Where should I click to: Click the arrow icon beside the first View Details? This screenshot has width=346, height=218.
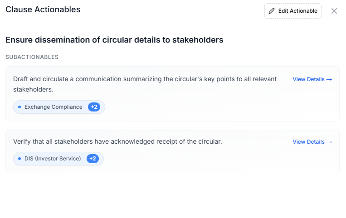pos(330,79)
